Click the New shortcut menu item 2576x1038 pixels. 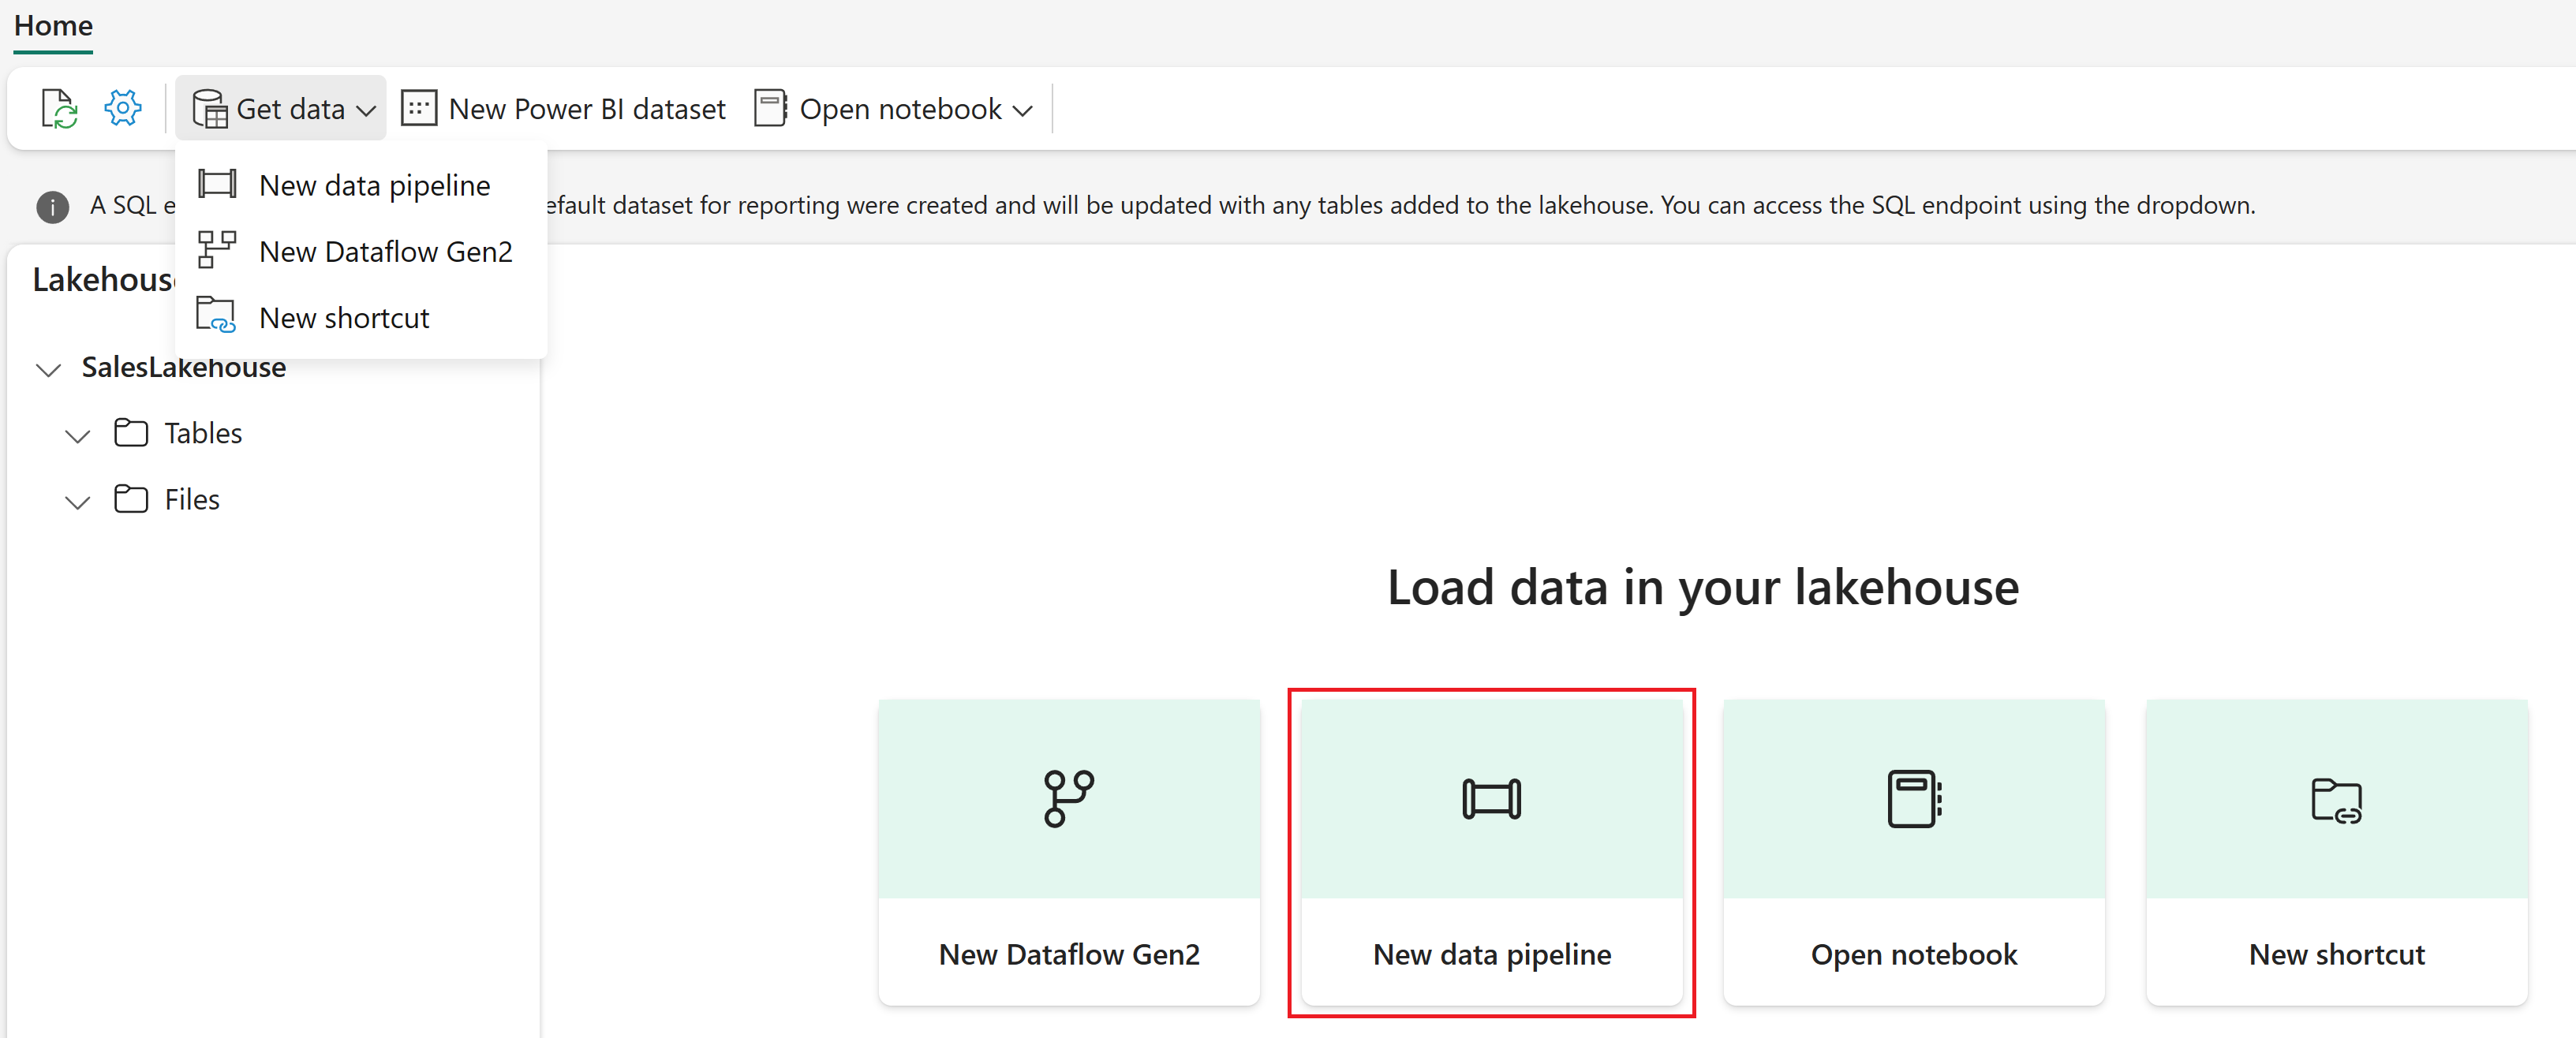coord(345,319)
